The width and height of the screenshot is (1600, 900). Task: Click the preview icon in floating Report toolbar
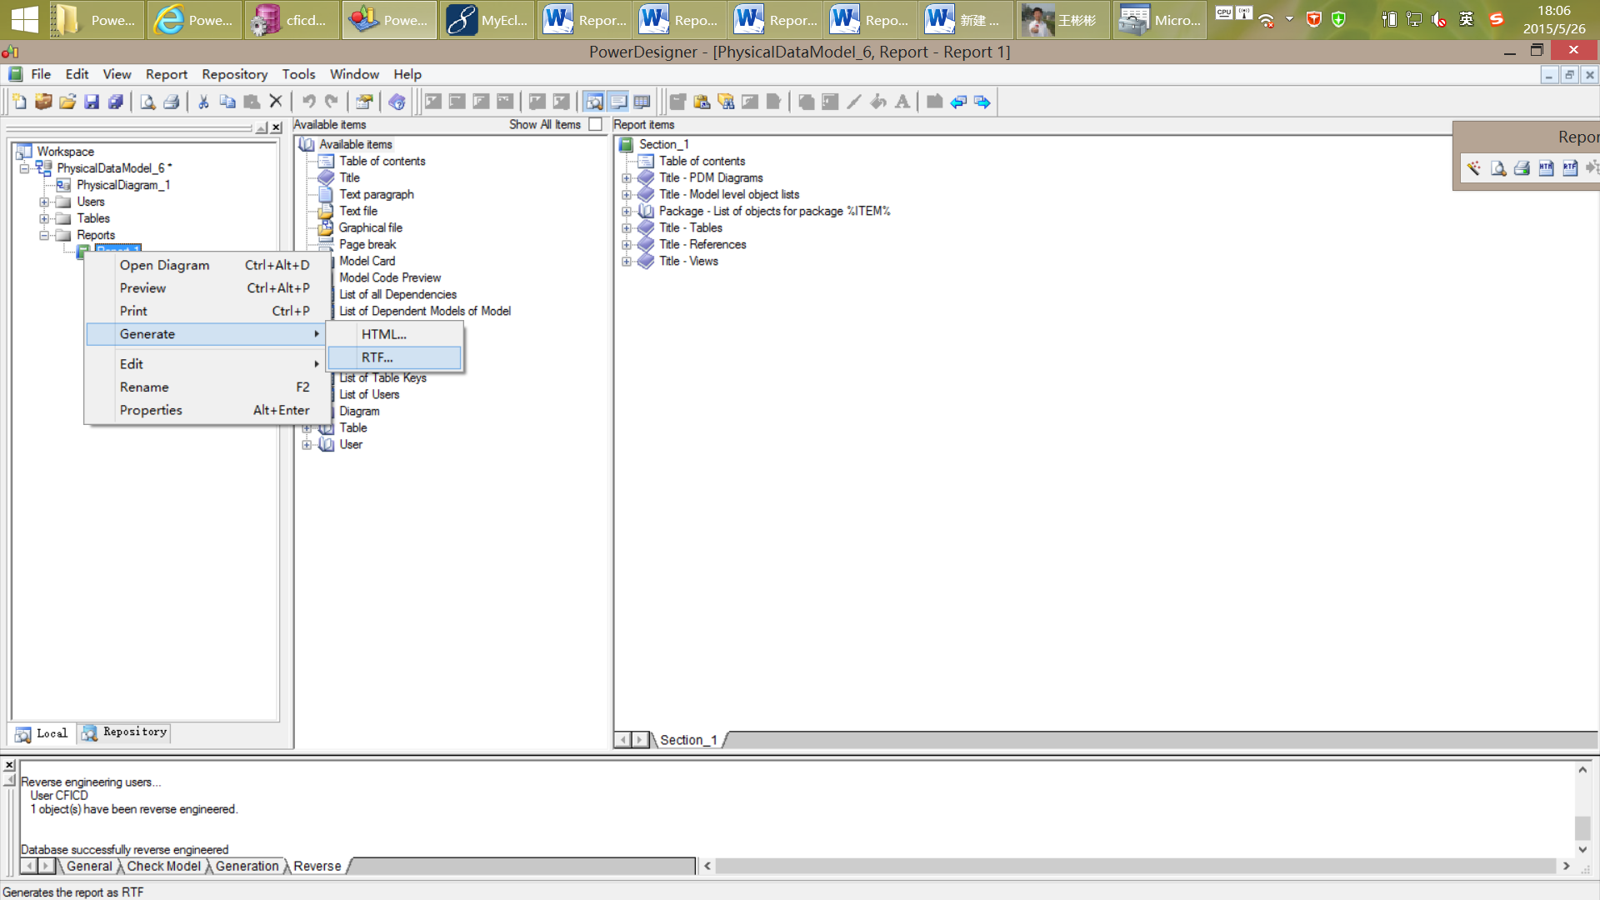[x=1498, y=168]
